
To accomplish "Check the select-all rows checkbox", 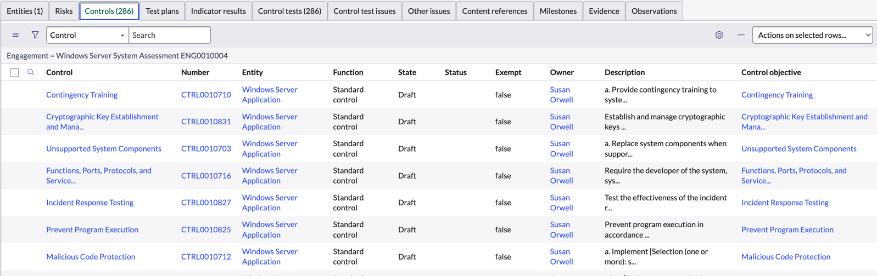I will click(14, 72).
